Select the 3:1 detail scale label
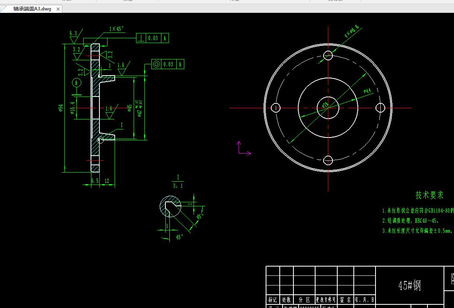This screenshot has height=308, width=454. coord(178,186)
